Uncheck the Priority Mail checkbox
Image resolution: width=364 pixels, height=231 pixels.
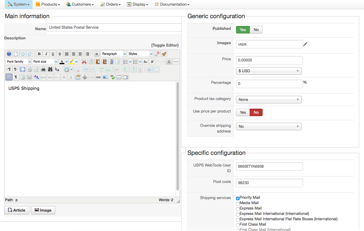coord(238,198)
